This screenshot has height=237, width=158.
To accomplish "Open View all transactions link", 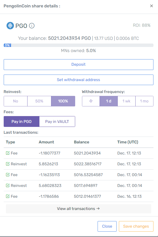I will point(79,209).
